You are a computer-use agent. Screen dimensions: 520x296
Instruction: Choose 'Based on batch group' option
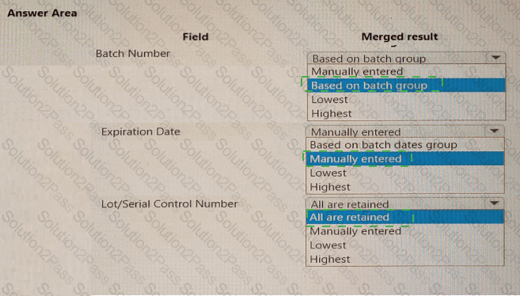point(407,85)
